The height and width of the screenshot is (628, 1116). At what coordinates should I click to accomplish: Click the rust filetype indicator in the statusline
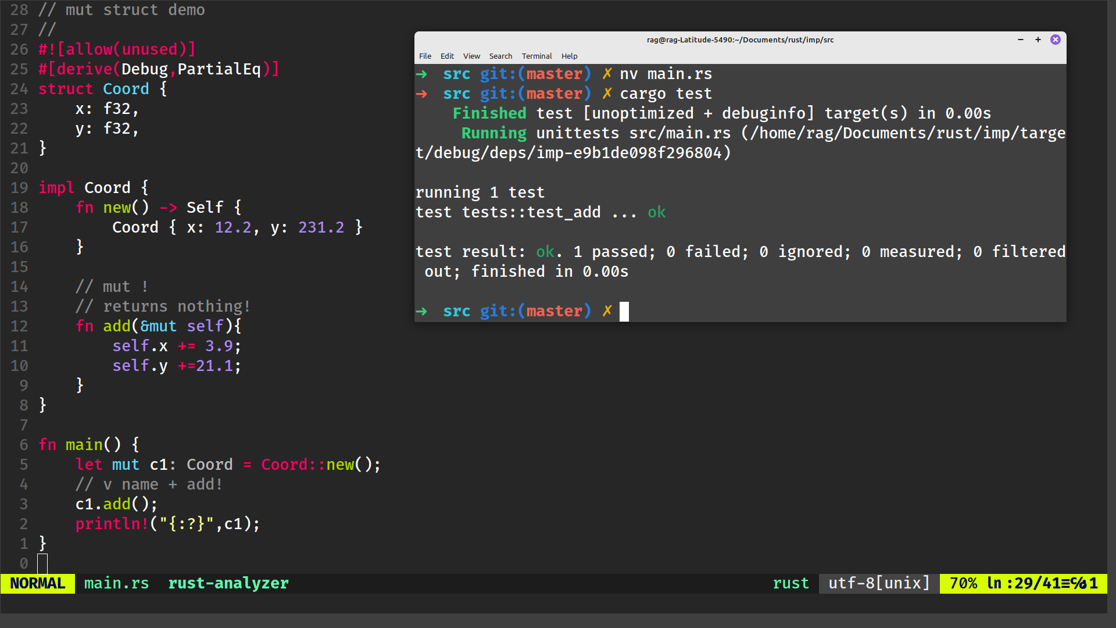point(791,583)
